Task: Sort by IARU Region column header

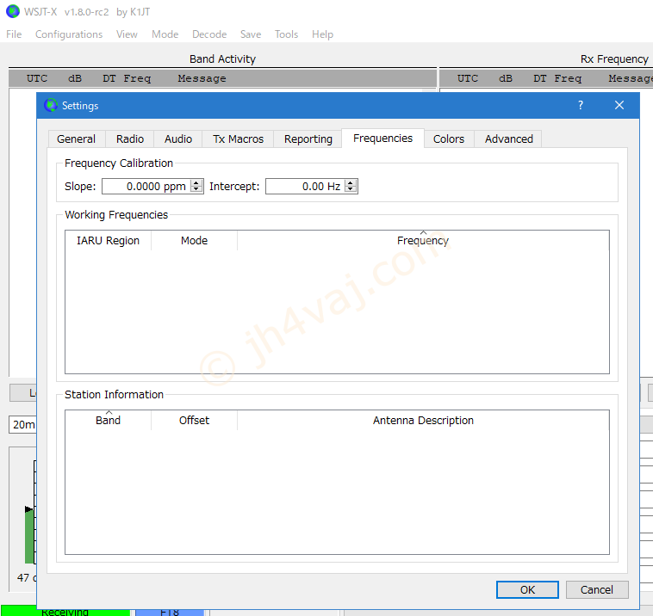Action: (x=109, y=240)
